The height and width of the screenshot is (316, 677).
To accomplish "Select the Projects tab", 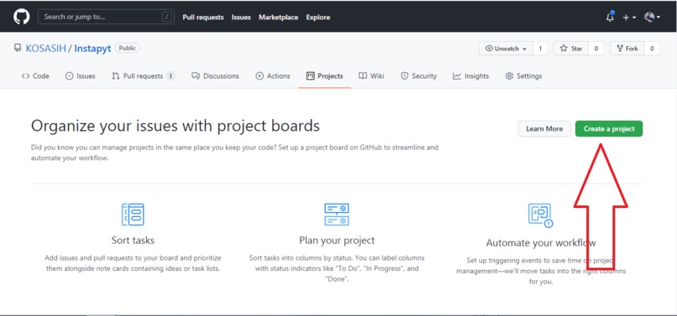I will click(325, 76).
